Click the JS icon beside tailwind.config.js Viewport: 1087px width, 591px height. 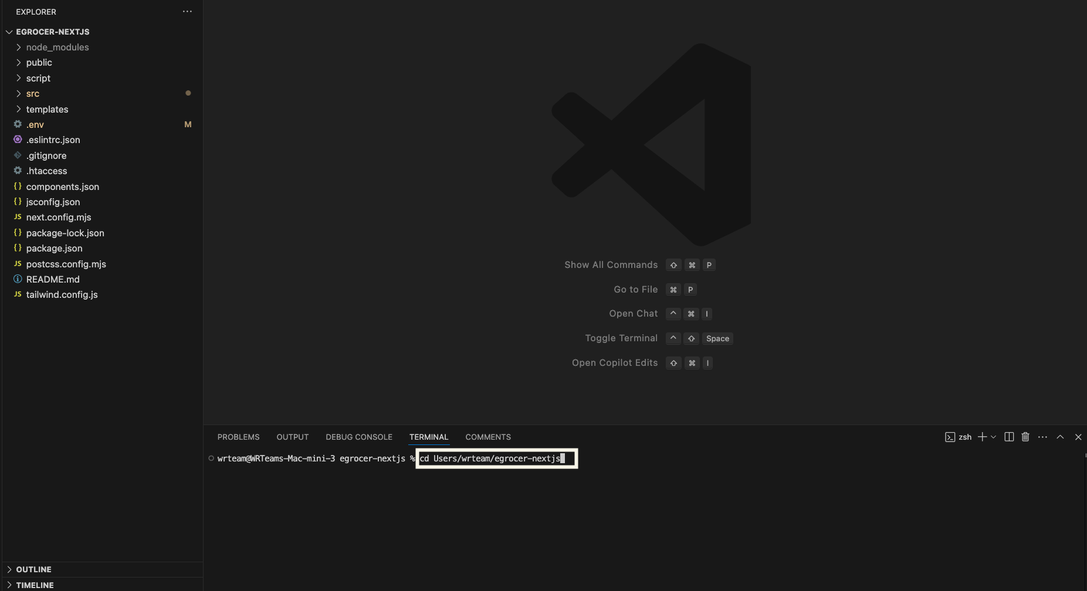pyautogui.click(x=18, y=294)
